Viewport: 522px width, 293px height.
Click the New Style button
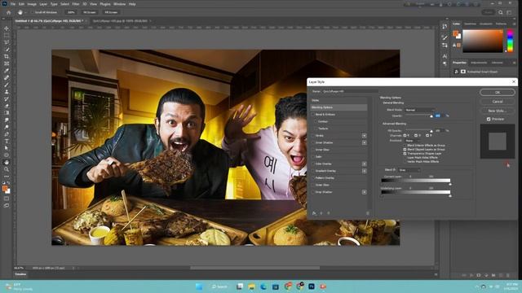point(498,111)
